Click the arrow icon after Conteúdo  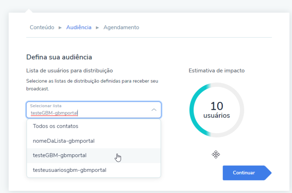pos(60,28)
